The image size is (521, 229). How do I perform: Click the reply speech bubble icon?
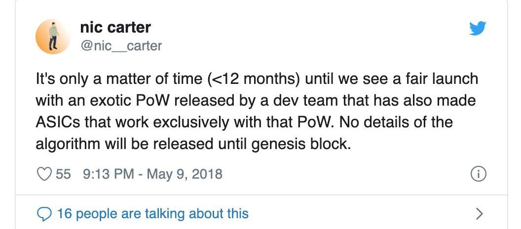45,213
